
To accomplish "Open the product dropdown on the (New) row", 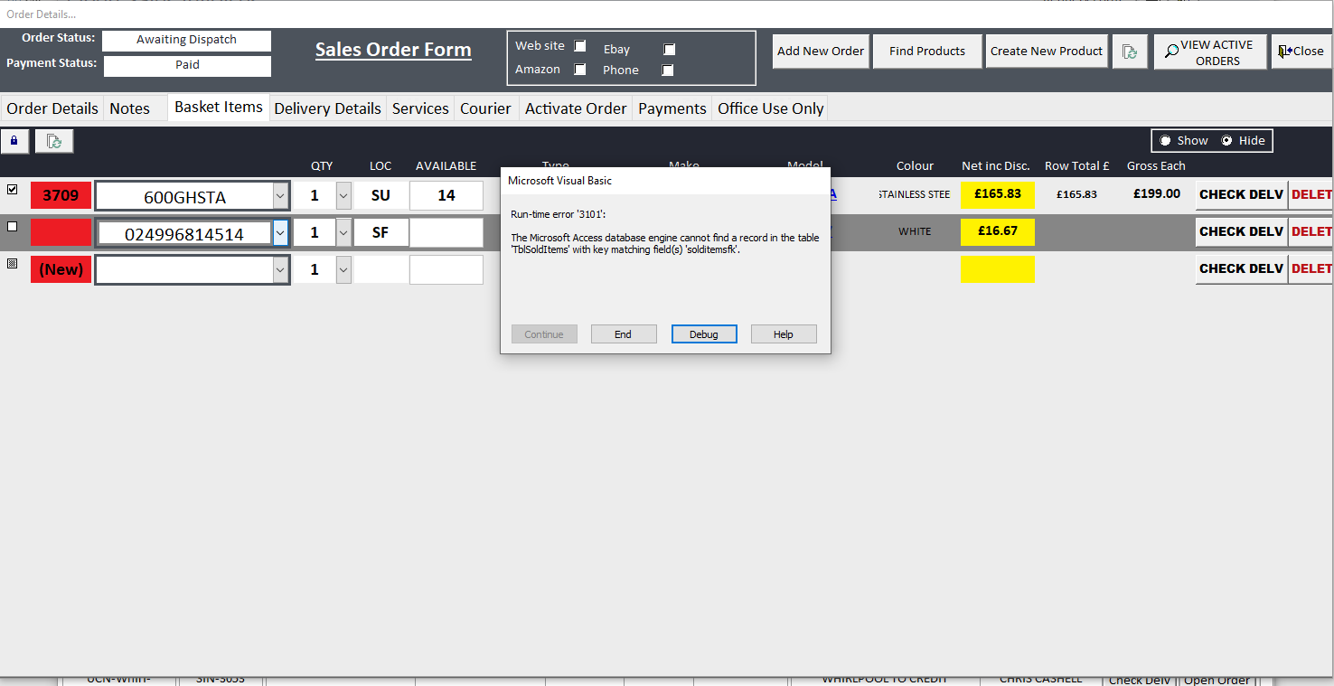I will coord(279,269).
